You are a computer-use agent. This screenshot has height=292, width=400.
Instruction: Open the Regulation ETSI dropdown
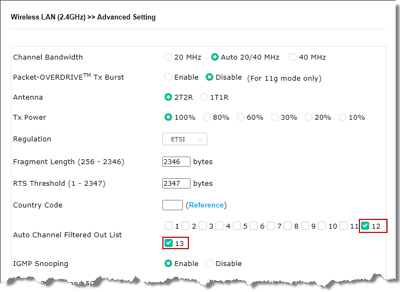(x=185, y=139)
